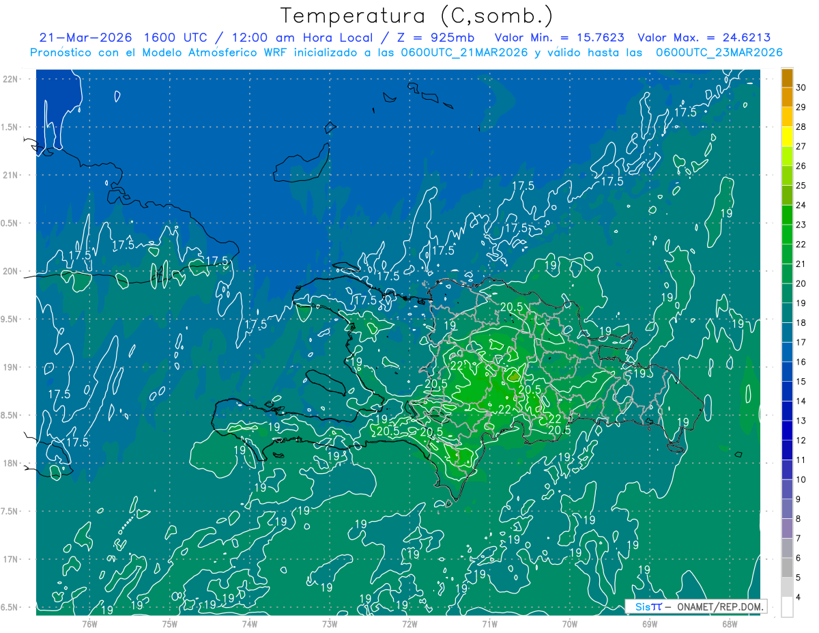The width and height of the screenshot is (819, 633).
Task: Click the Valor Max. = 24.6213 text
Action: (x=704, y=38)
